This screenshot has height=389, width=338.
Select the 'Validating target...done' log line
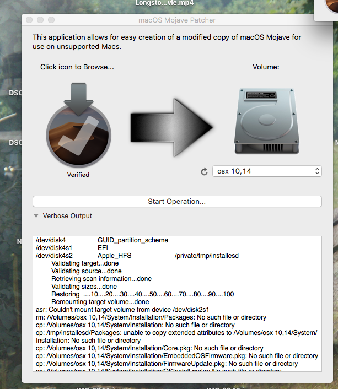click(x=85, y=263)
